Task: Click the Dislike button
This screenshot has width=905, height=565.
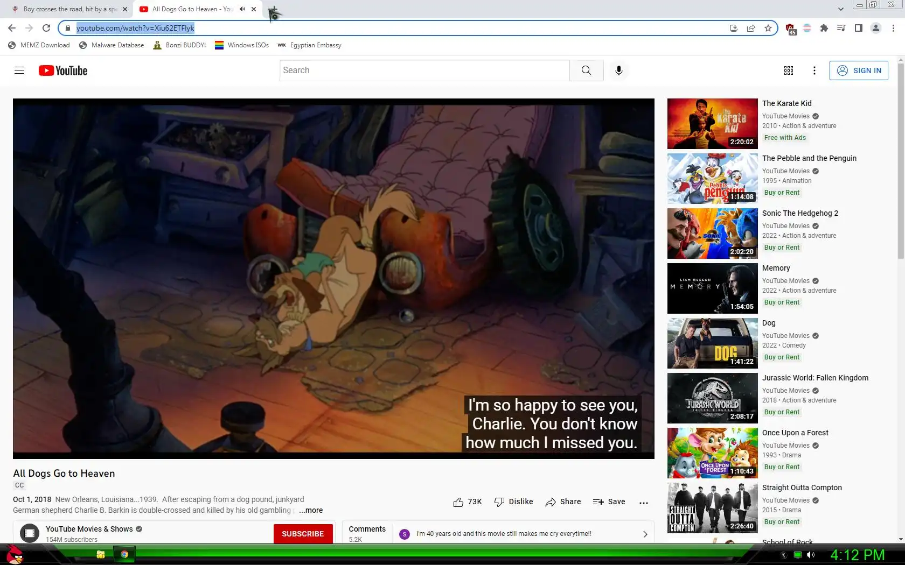Action: pyautogui.click(x=513, y=502)
